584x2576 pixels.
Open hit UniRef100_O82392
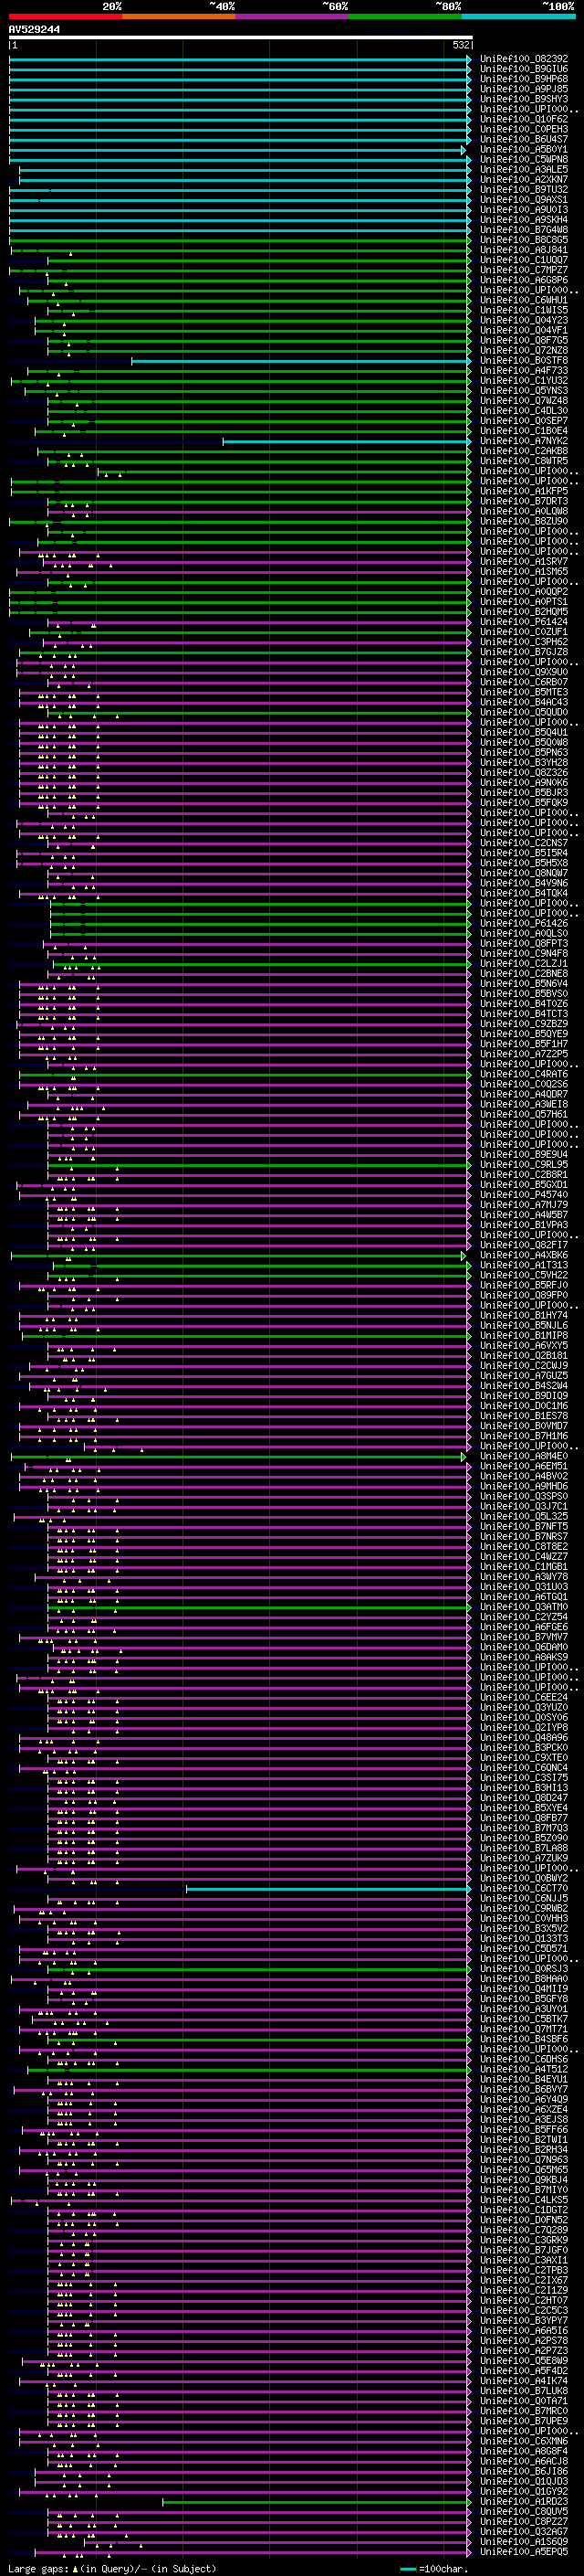pos(524,59)
